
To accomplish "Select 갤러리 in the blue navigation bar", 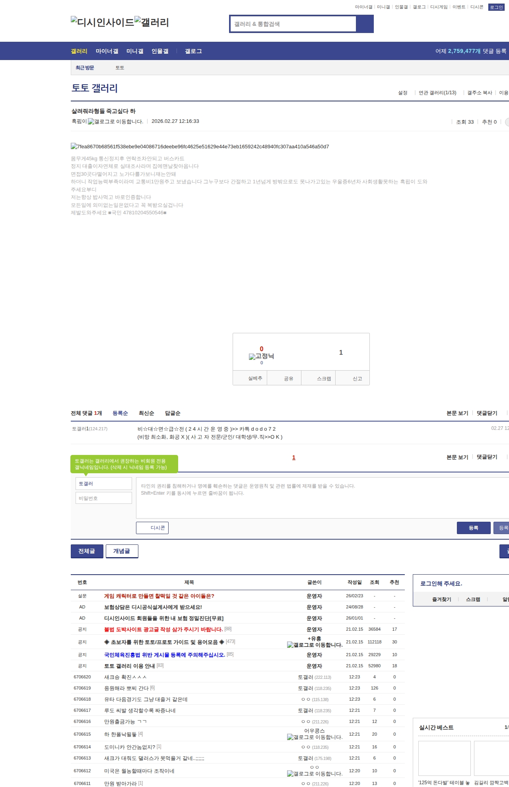I will tap(79, 51).
